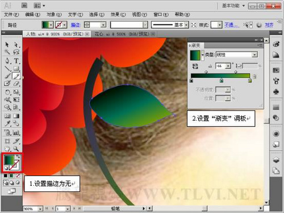Open the 效果 (Effect) menu
This screenshot has height=213, width=284.
tap(118, 15)
